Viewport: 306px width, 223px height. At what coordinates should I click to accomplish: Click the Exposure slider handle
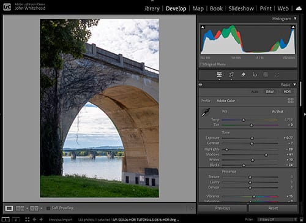coord(252,138)
